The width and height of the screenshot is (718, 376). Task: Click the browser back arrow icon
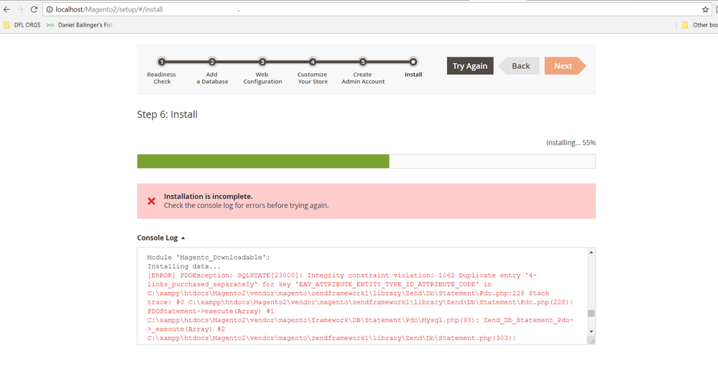tap(6, 9)
